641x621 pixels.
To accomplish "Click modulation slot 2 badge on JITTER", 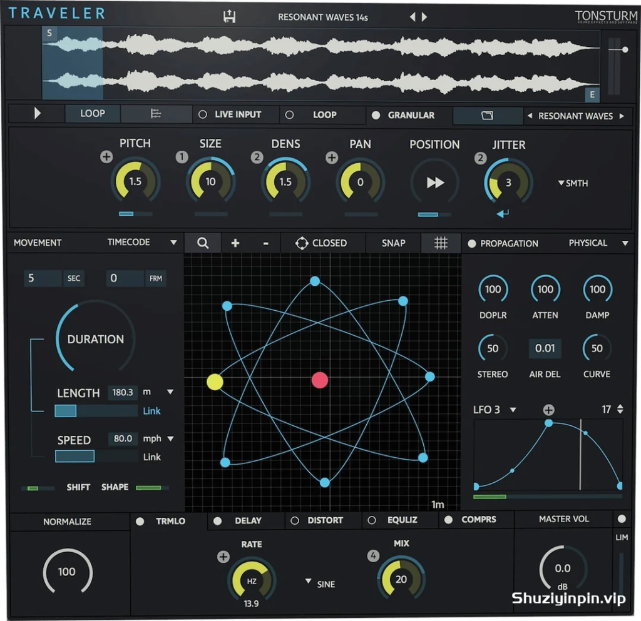I will [x=480, y=158].
